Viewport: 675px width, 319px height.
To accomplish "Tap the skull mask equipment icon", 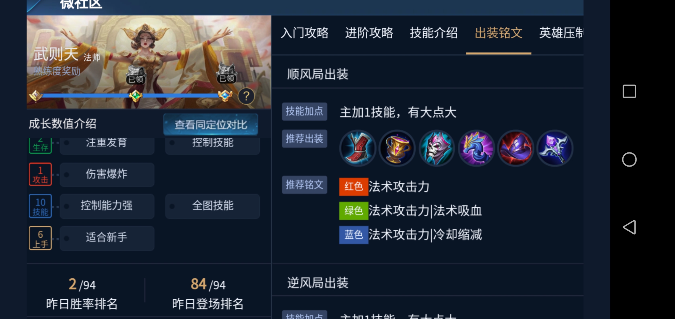I will pyautogui.click(x=437, y=148).
